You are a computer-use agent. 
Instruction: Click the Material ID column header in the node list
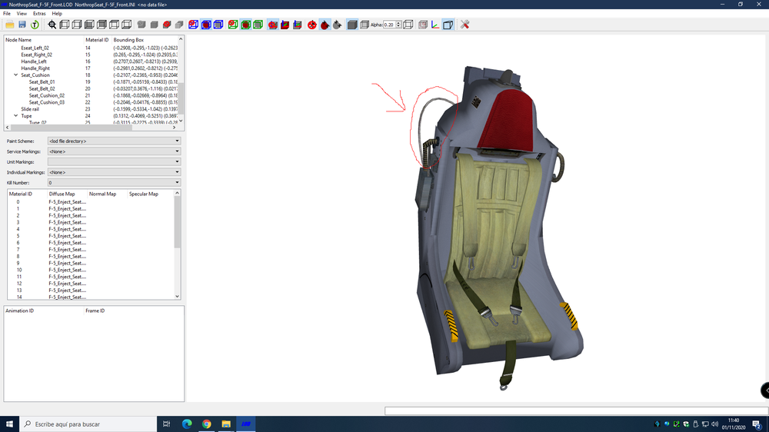(97, 40)
